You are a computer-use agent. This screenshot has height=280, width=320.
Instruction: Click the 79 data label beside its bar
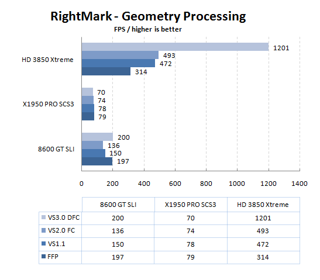click(x=102, y=117)
